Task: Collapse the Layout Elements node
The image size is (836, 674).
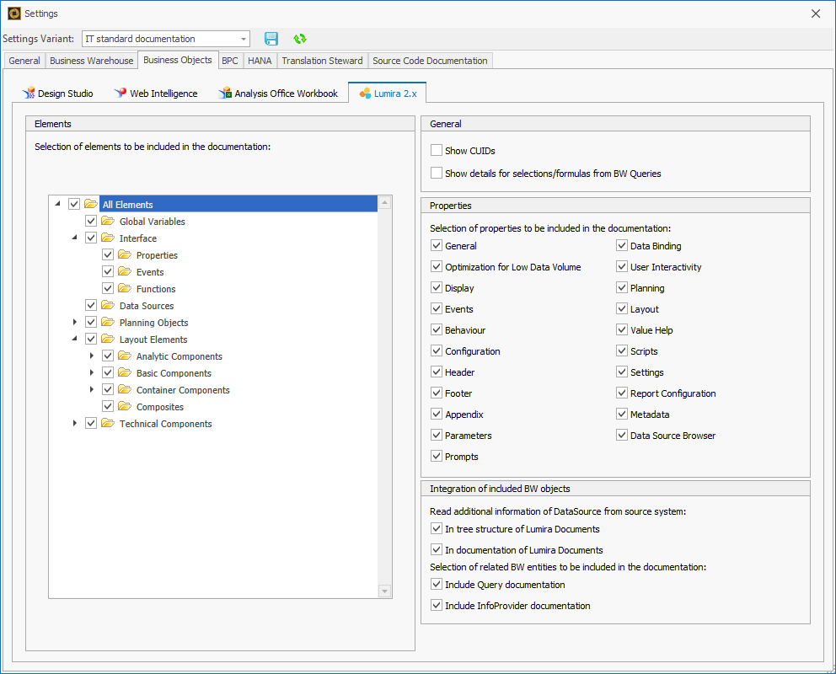Action: tap(74, 339)
